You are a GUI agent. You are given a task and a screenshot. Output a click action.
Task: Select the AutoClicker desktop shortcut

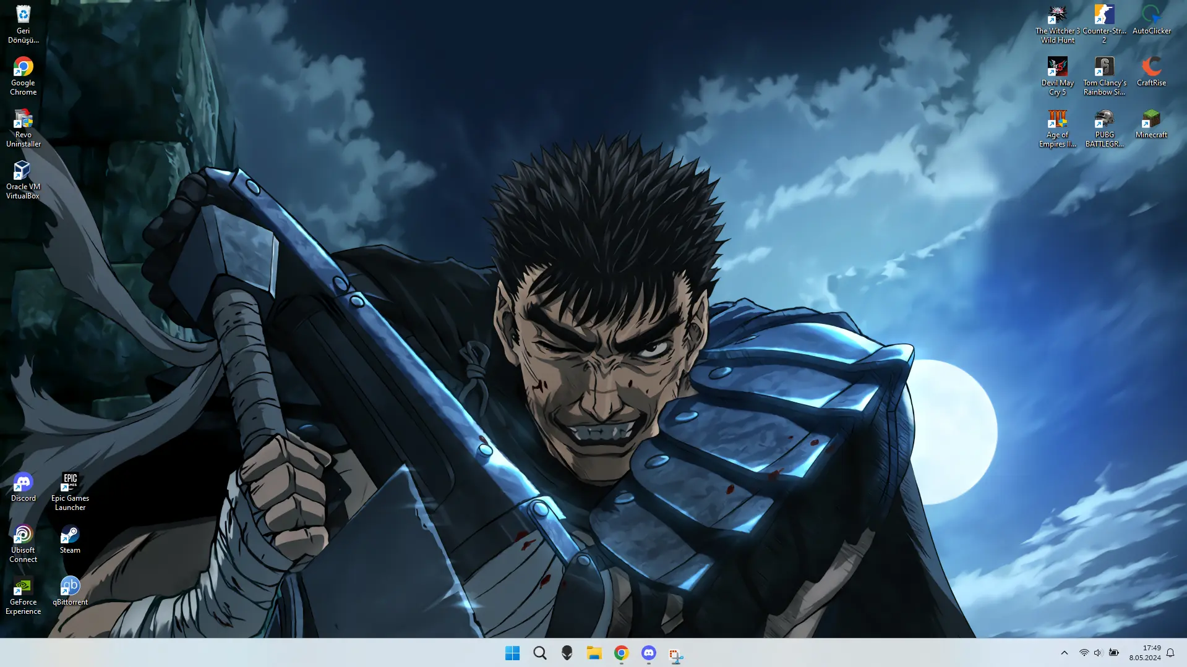(x=1151, y=19)
